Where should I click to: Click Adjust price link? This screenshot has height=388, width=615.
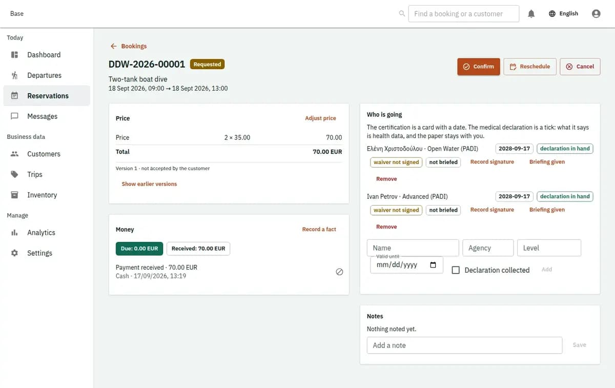320,118
